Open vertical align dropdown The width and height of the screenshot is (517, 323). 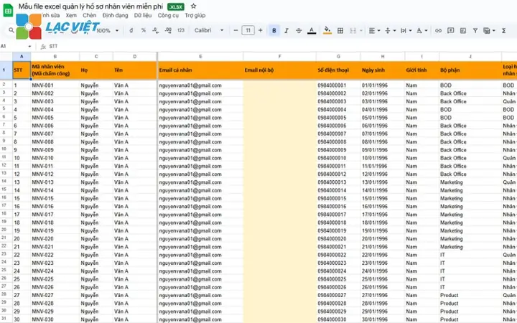pyautogui.click(x=390, y=30)
